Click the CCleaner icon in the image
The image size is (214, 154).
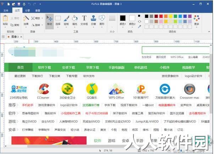point(43,89)
